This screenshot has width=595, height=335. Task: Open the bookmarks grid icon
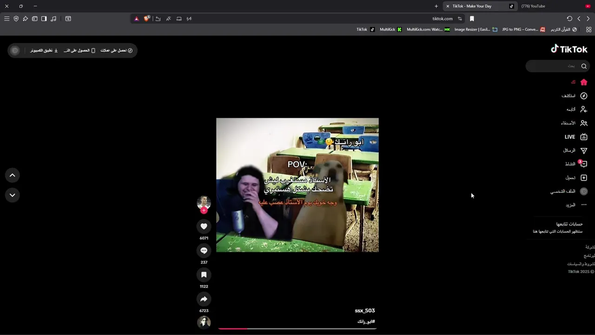(x=588, y=29)
